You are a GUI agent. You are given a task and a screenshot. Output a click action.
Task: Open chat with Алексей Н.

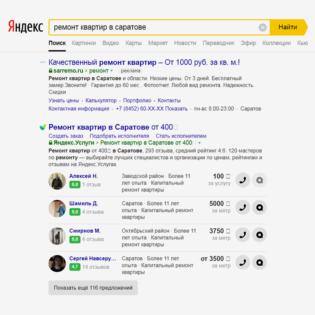pyautogui.click(x=259, y=180)
